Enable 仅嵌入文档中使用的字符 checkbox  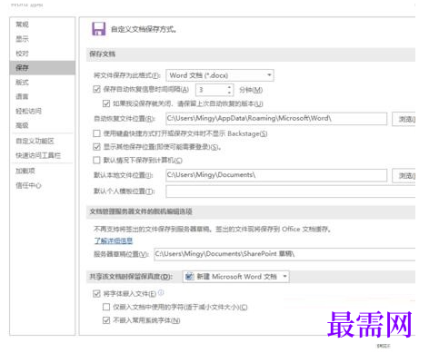point(106,307)
